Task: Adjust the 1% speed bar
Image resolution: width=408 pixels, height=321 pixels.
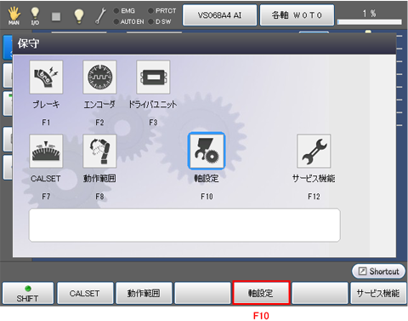Action: tap(370, 22)
